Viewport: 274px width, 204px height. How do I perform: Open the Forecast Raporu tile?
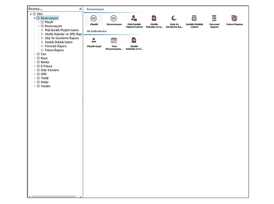[x=214, y=21]
